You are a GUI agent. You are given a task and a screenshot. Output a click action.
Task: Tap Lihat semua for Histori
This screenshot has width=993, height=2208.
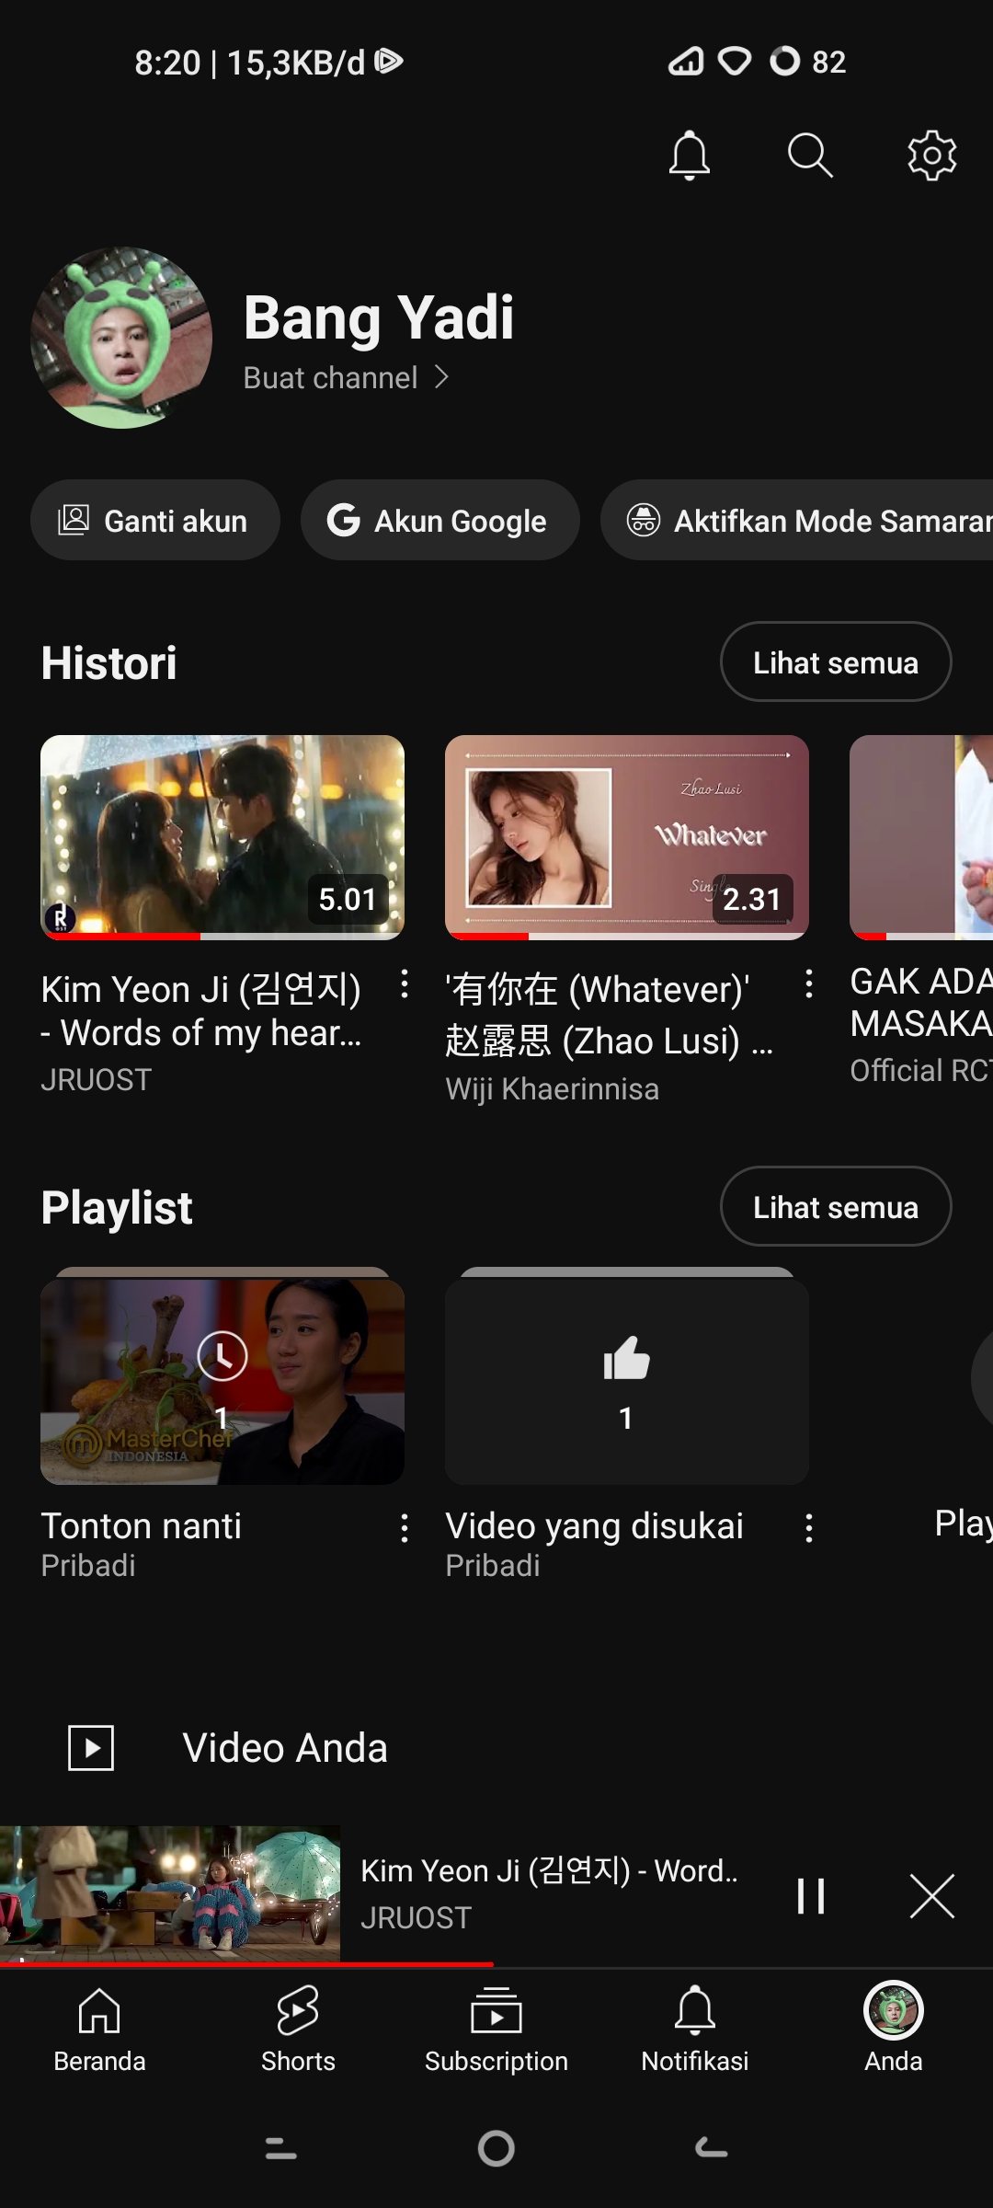tap(835, 662)
